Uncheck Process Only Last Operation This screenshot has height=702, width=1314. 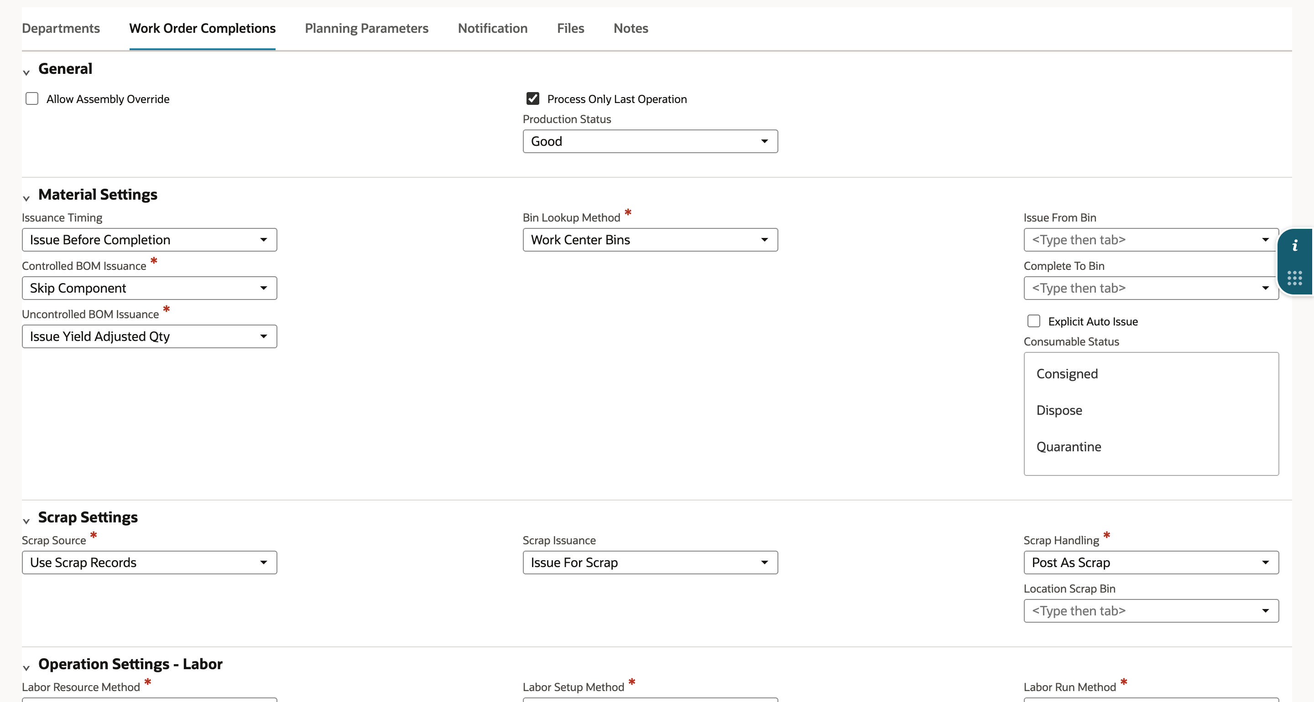click(532, 98)
